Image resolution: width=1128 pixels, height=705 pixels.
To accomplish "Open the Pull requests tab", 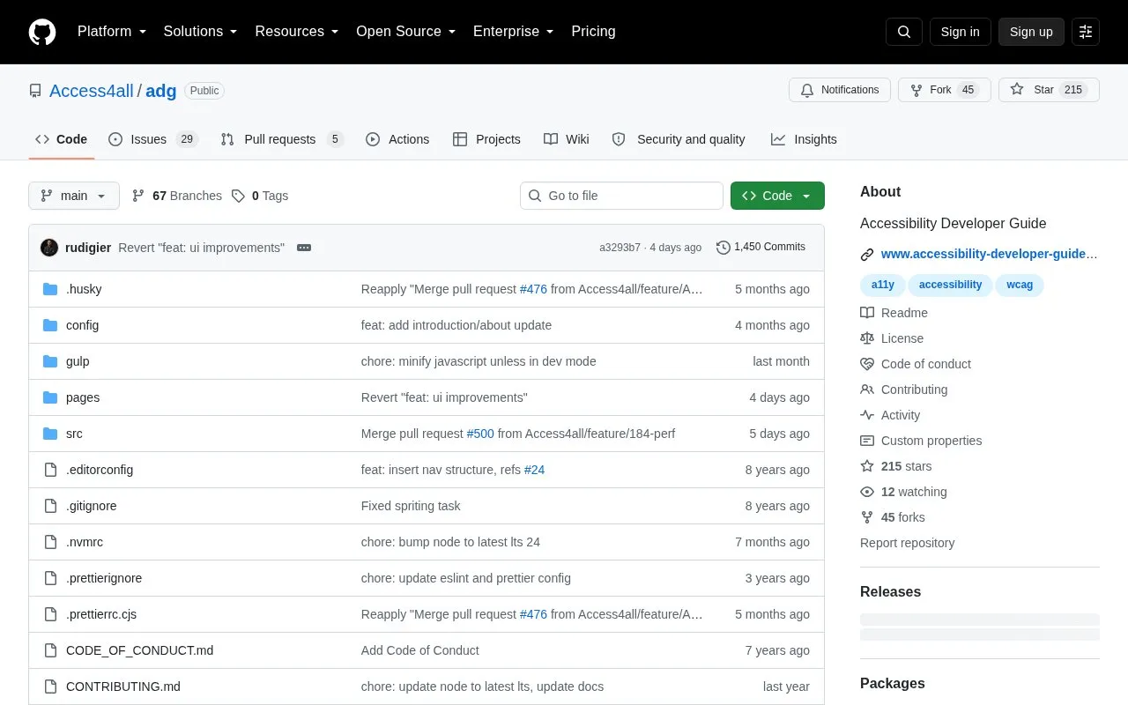I will point(281,139).
